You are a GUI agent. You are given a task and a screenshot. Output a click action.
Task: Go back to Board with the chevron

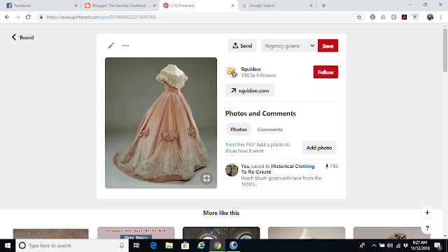pos(22,37)
